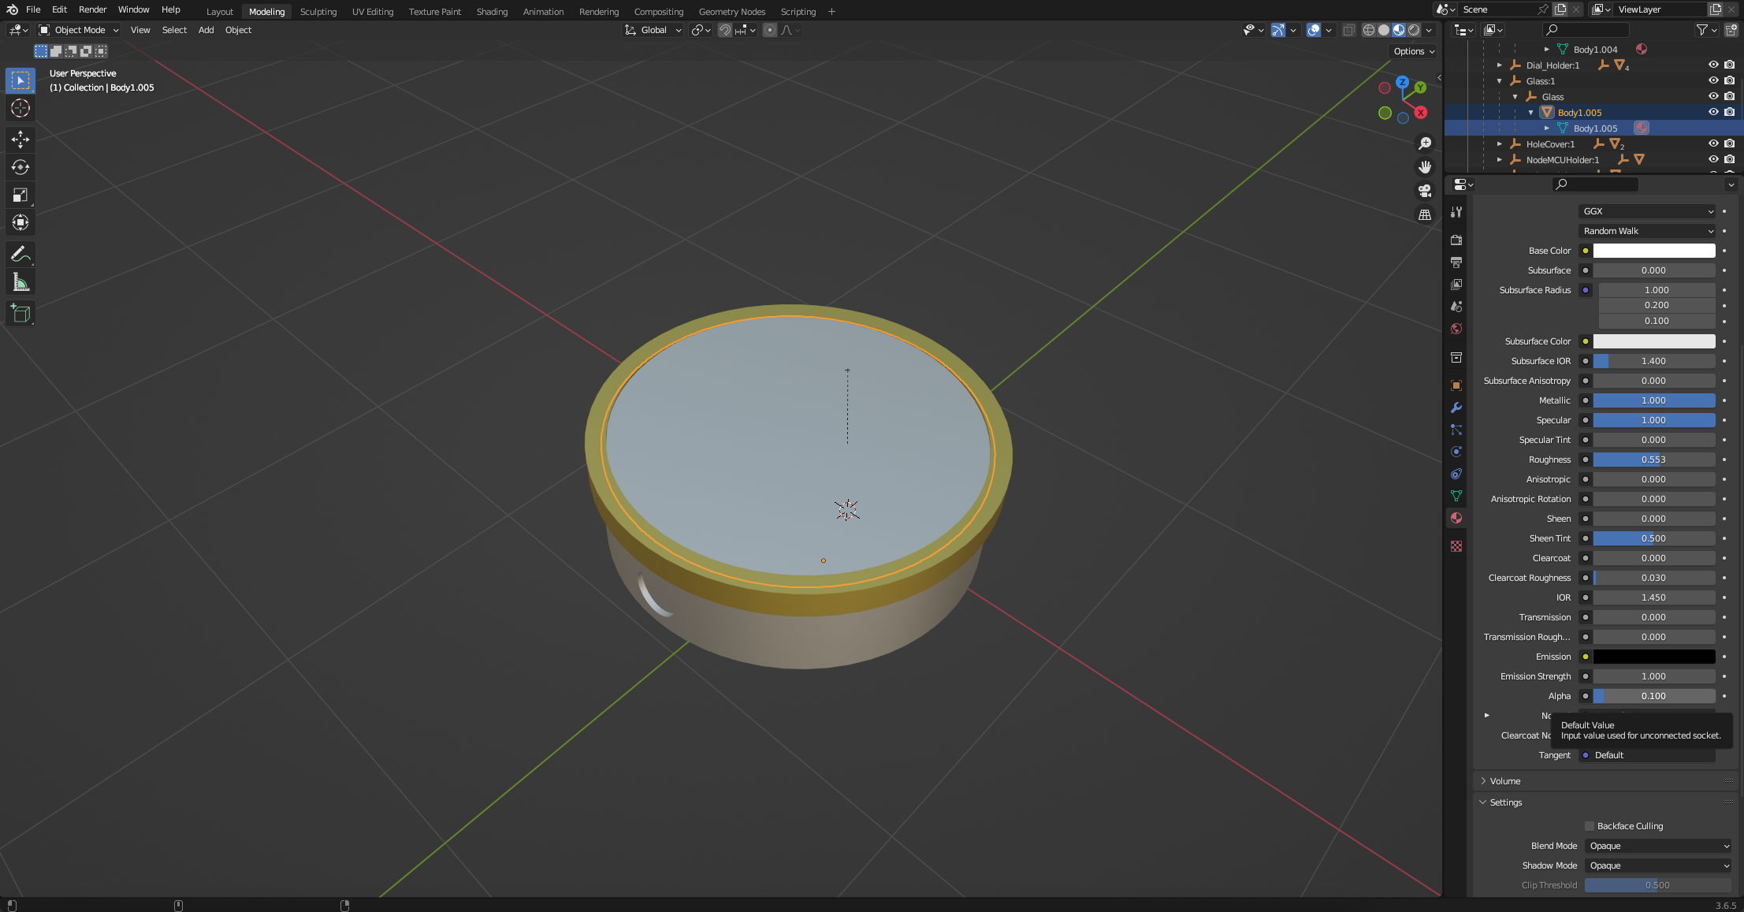Image resolution: width=1744 pixels, height=912 pixels.
Task: Click the outliner search field
Action: [x=1586, y=30]
